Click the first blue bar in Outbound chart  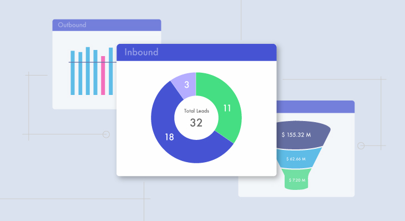click(73, 73)
